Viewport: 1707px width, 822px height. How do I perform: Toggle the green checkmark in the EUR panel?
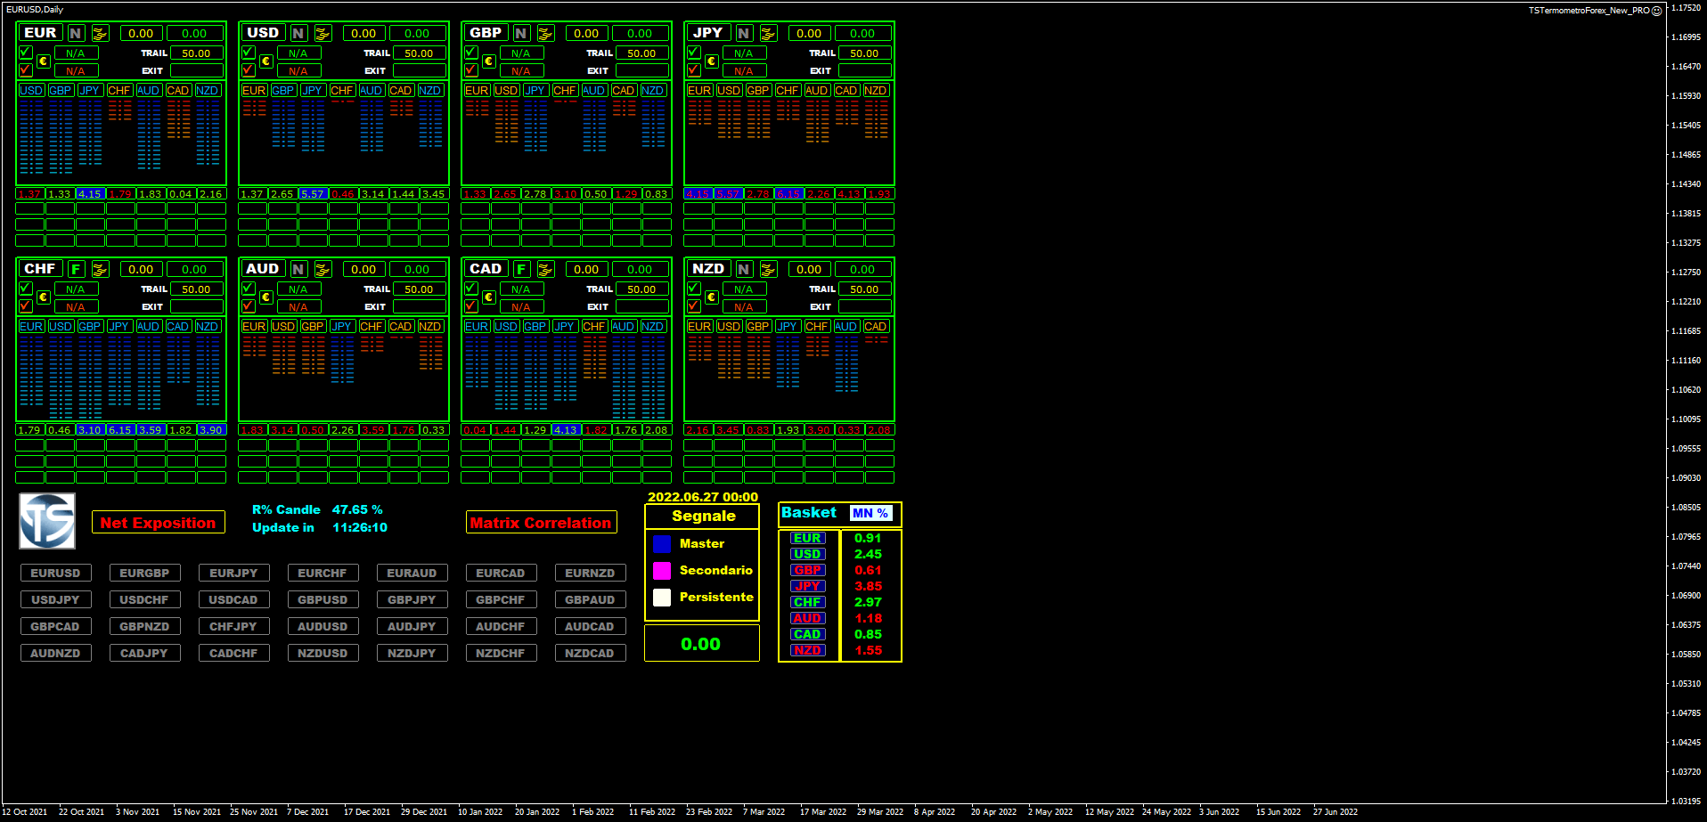point(25,52)
